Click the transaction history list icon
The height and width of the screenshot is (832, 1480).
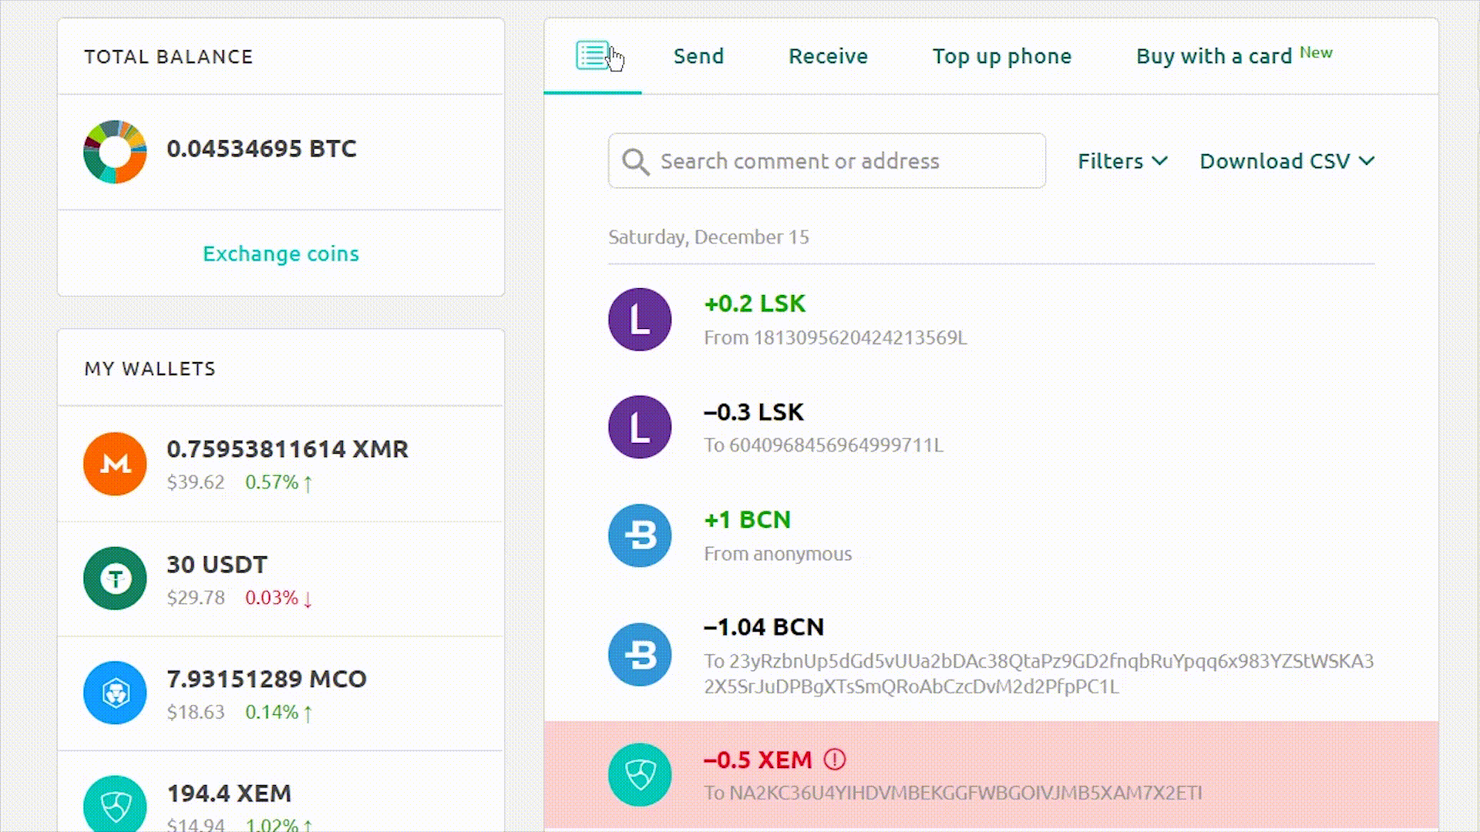point(591,55)
